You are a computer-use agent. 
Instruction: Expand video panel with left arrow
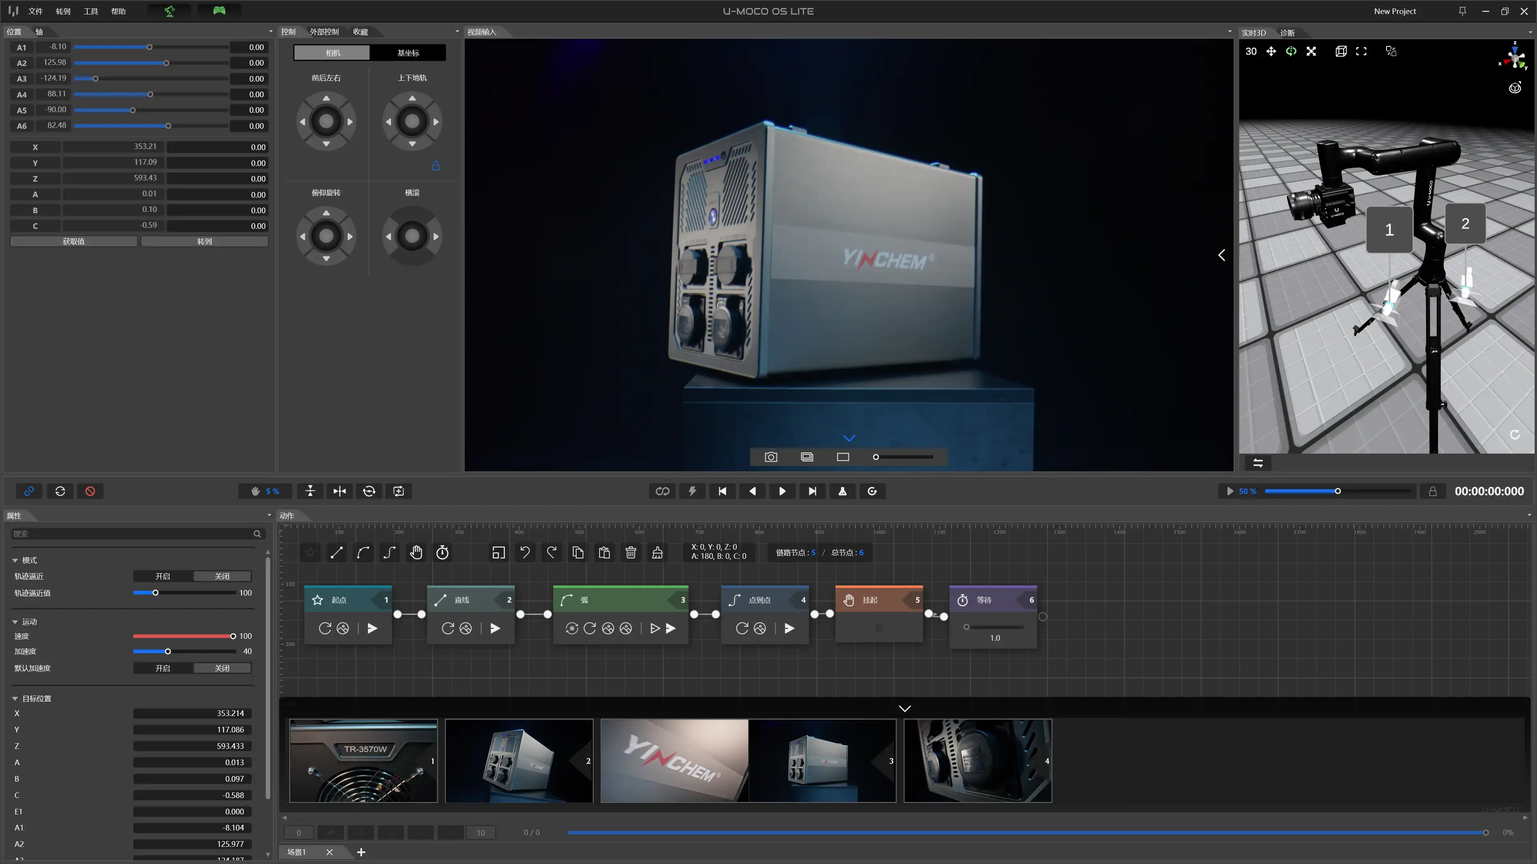[1221, 255]
